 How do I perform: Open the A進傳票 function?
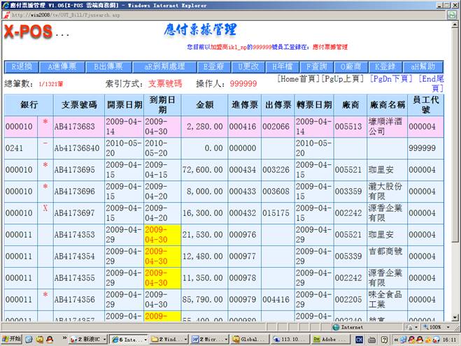click(62, 67)
